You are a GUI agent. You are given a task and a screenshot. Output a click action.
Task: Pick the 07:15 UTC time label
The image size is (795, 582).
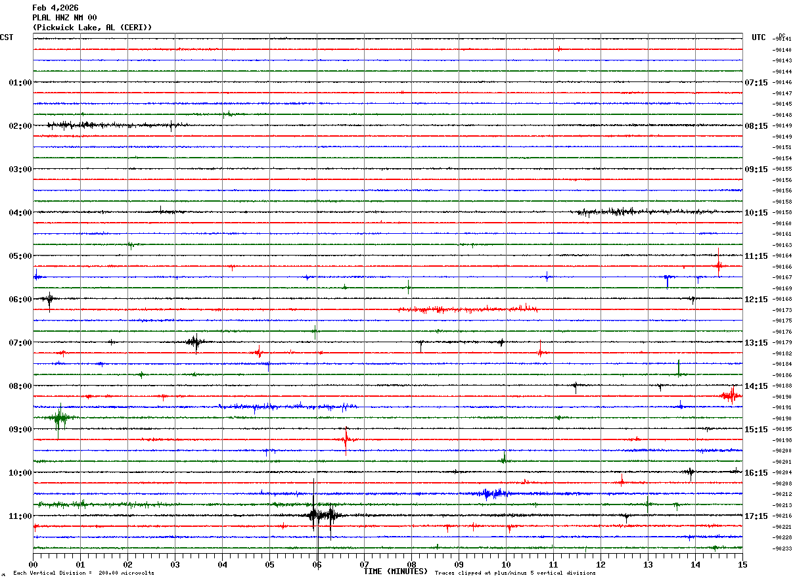pos(756,83)
